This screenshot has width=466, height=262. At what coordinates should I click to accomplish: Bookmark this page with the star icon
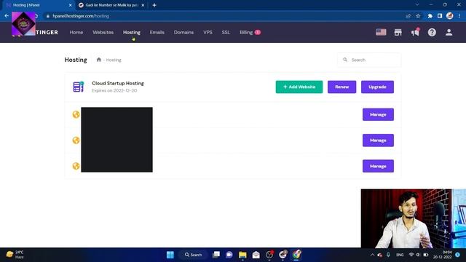pos(418,16)
